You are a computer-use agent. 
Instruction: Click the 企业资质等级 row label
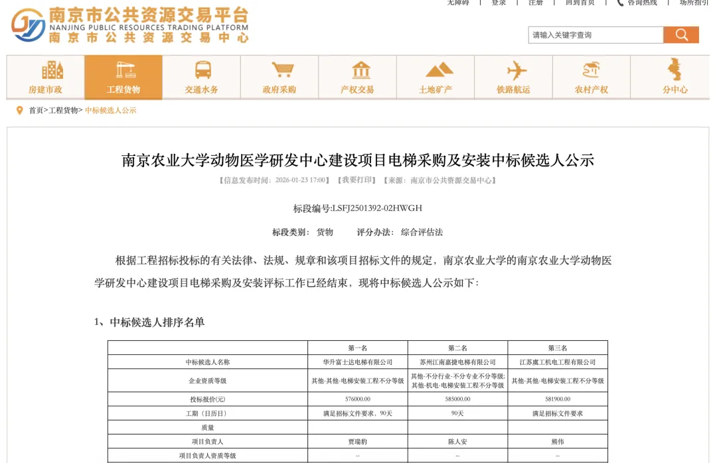(208, 381)
